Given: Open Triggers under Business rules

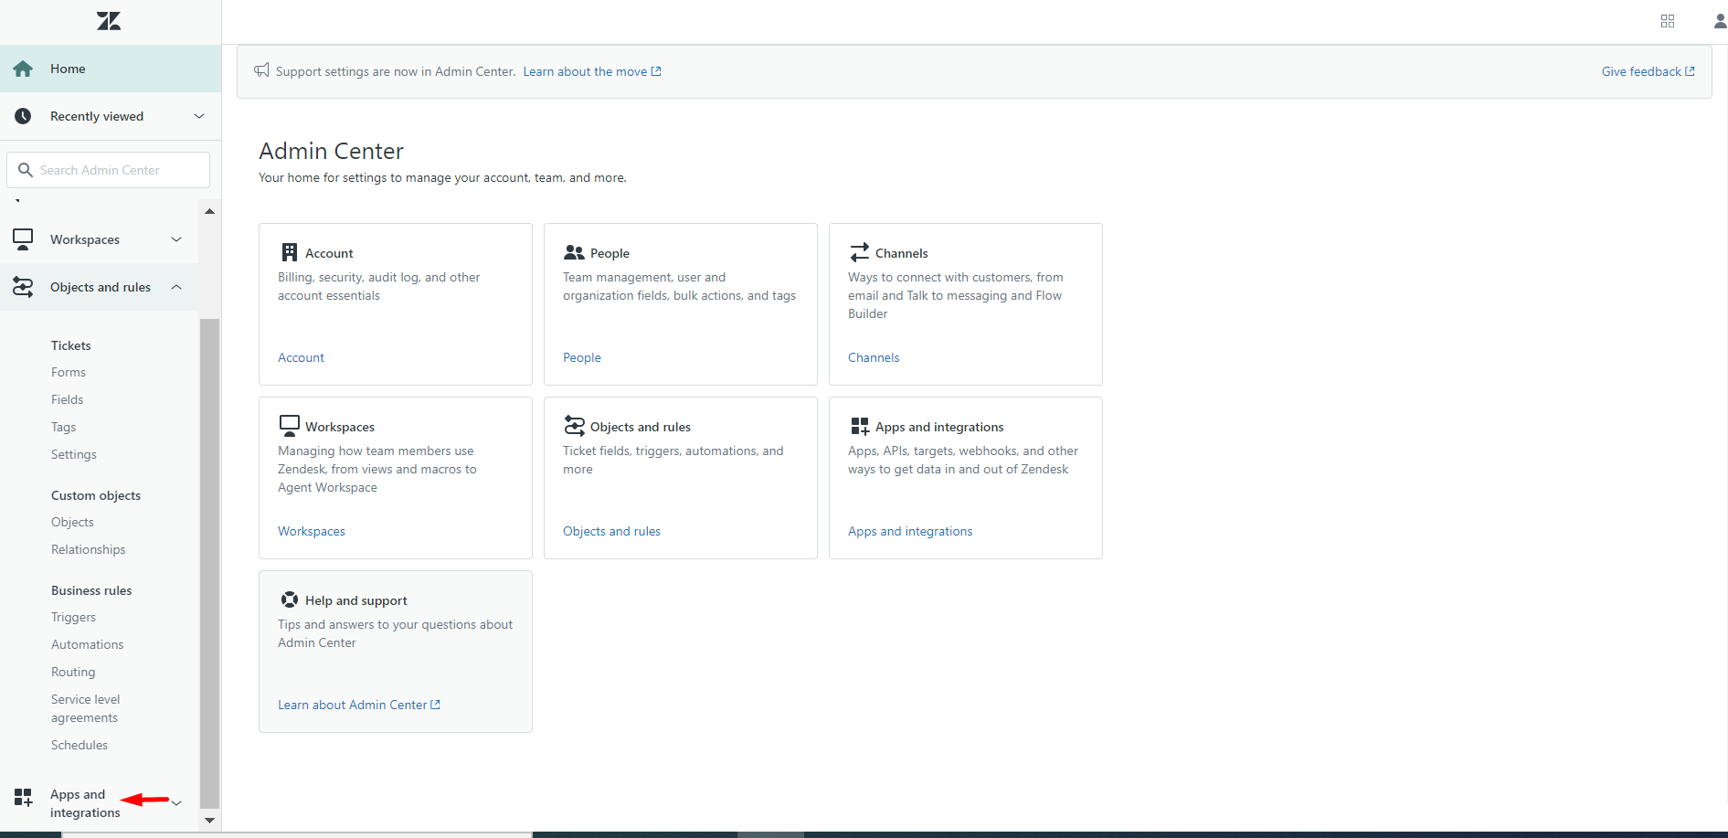Looking at the screenshot, I should click(x=74, y=617).
